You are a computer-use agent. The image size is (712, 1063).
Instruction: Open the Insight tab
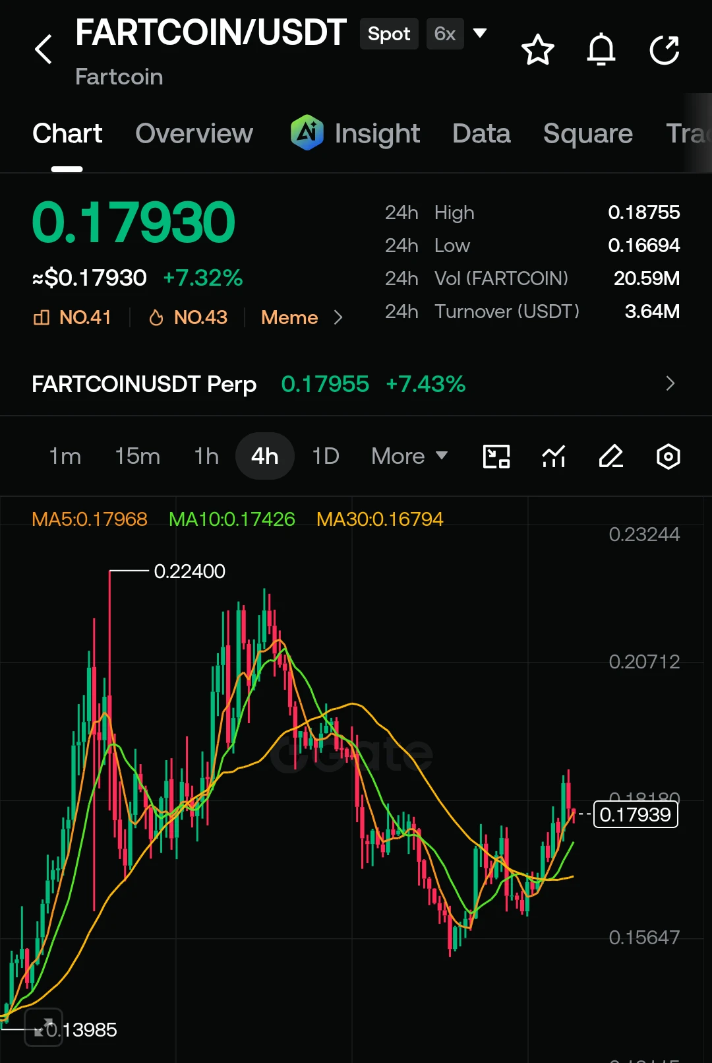(377, 134)
